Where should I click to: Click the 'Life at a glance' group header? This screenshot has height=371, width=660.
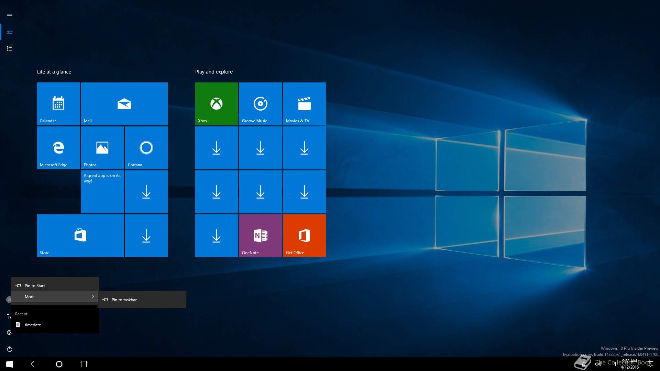pos(54,72)
